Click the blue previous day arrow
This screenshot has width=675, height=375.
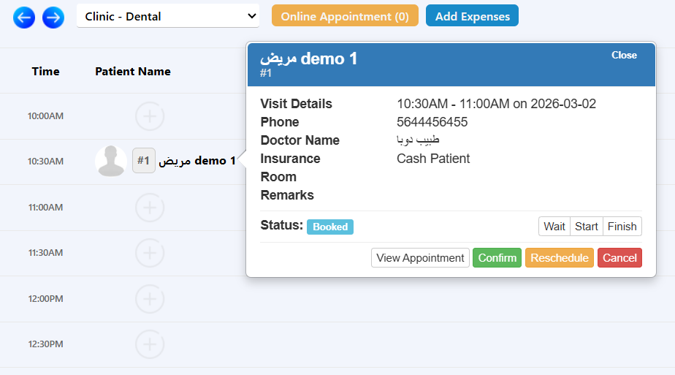click(24, 17)
